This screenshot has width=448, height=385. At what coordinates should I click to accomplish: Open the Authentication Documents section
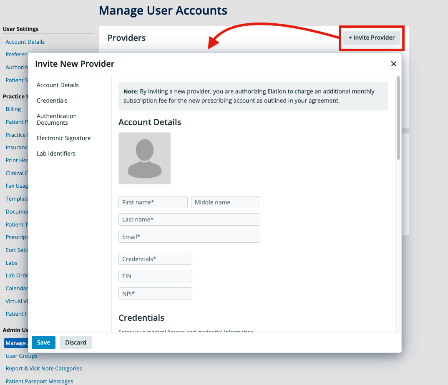[x=57, y=119]
